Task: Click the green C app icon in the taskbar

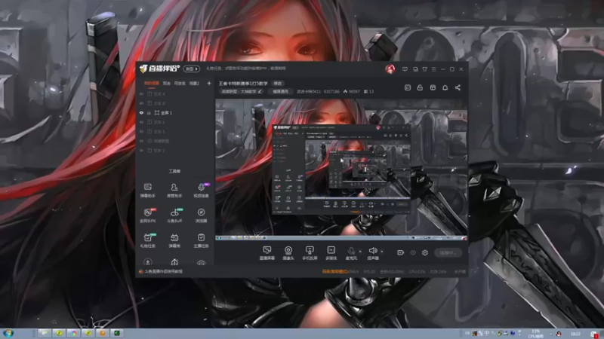Action: tap(117, 333)
